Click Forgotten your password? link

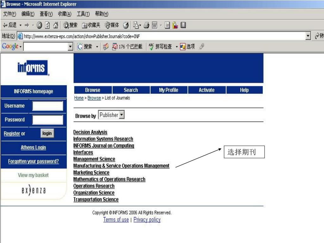tap(34, 161)
